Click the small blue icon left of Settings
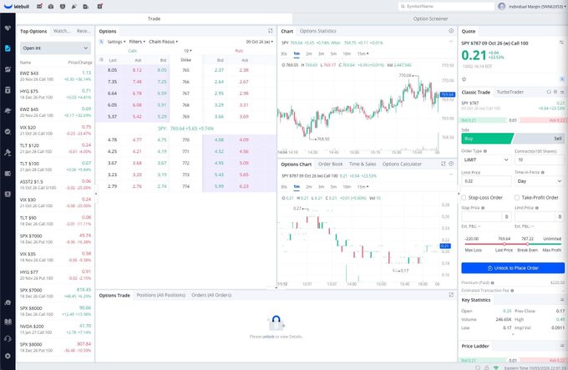The image size is (568, 370). coord(101,42)
